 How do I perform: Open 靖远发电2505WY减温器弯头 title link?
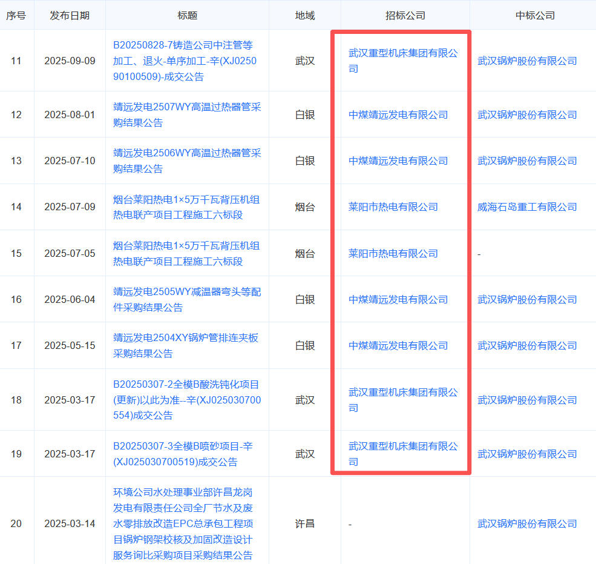[x=187, y=299]
